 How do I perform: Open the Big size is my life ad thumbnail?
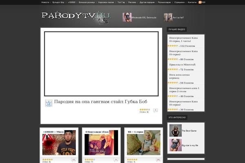coord(176,145)
